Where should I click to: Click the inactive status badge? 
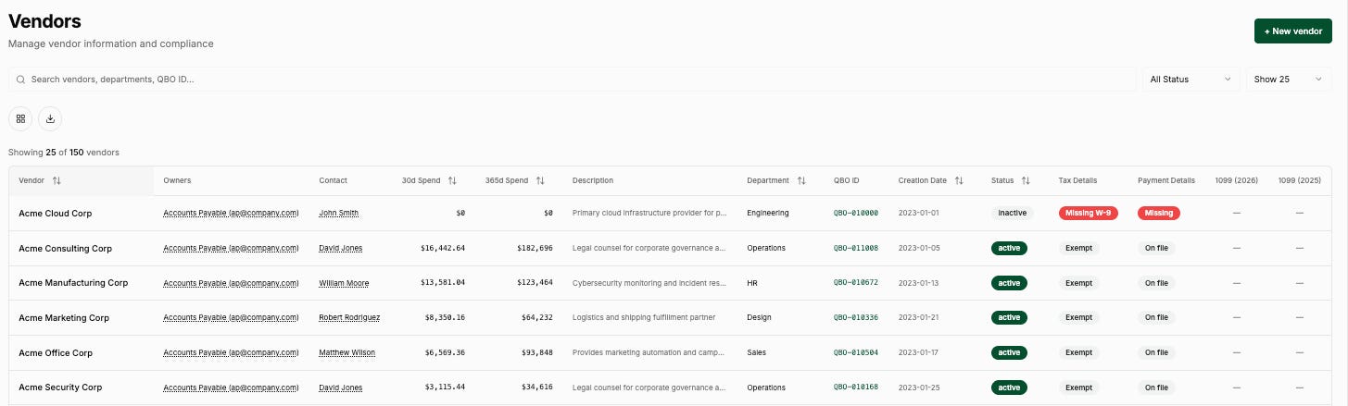click(1012, 213)
